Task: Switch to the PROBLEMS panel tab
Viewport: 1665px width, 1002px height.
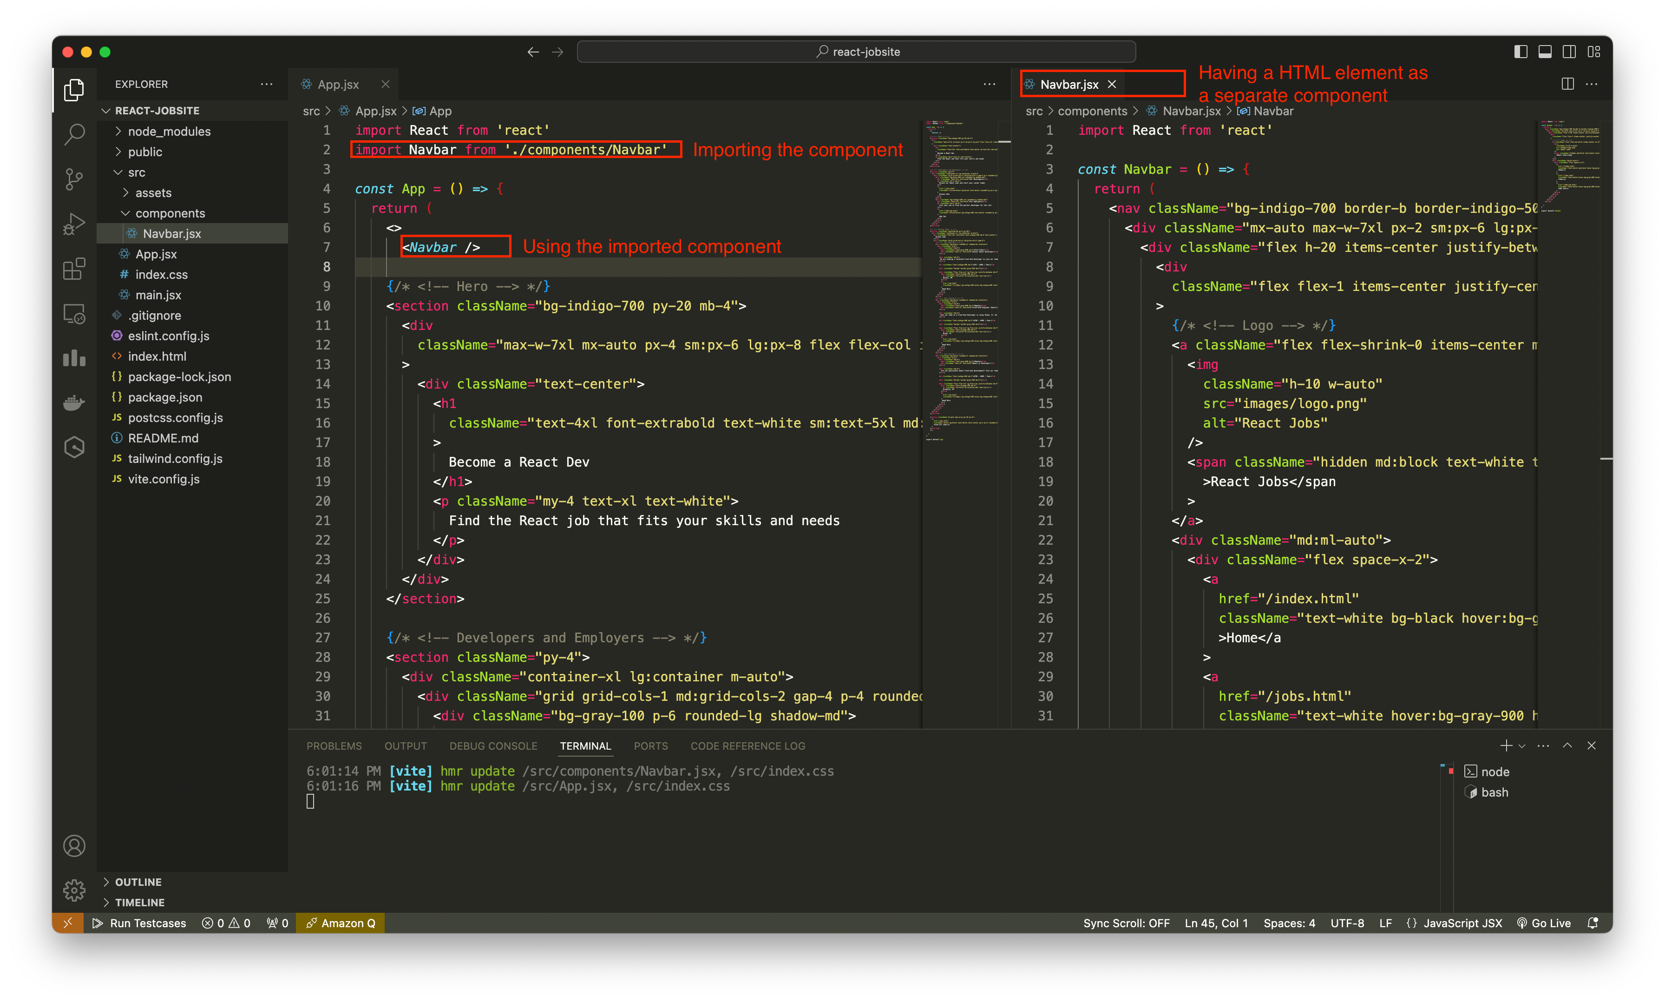Action: coord(334,746)
